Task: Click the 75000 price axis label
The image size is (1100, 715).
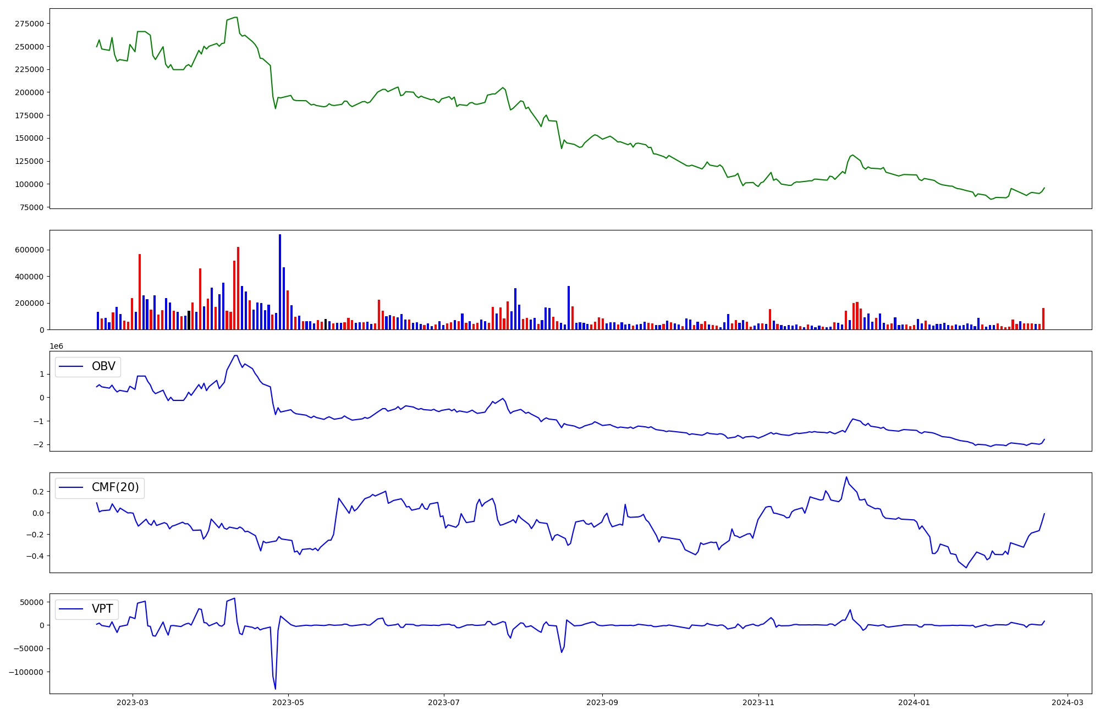Action: coord(32,207)
